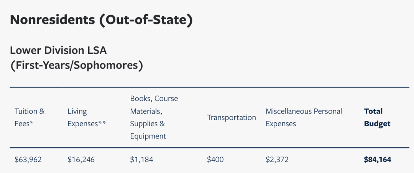Select the $1,184 books amount
This screenshot has width=414, height=173.
click(141, 160)
